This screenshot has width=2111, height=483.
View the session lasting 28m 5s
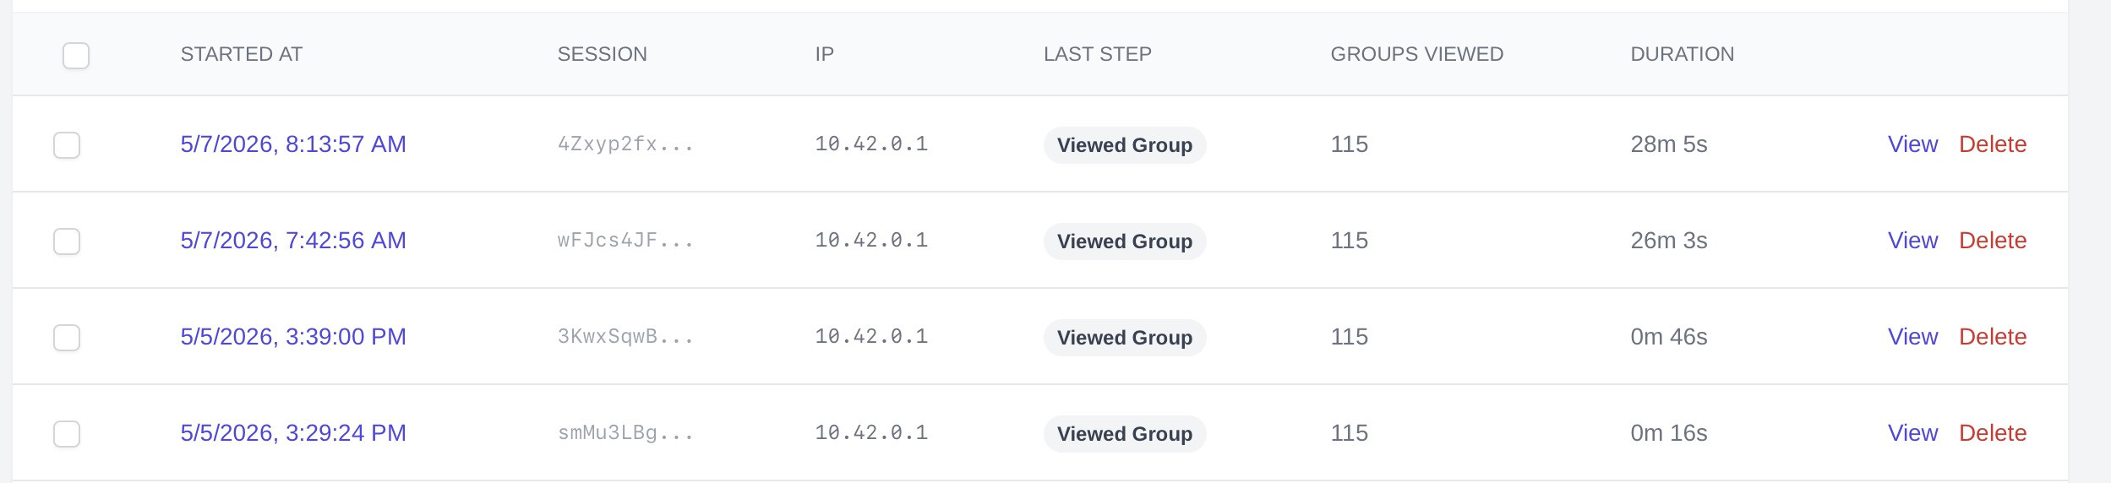coord(1912,144)
